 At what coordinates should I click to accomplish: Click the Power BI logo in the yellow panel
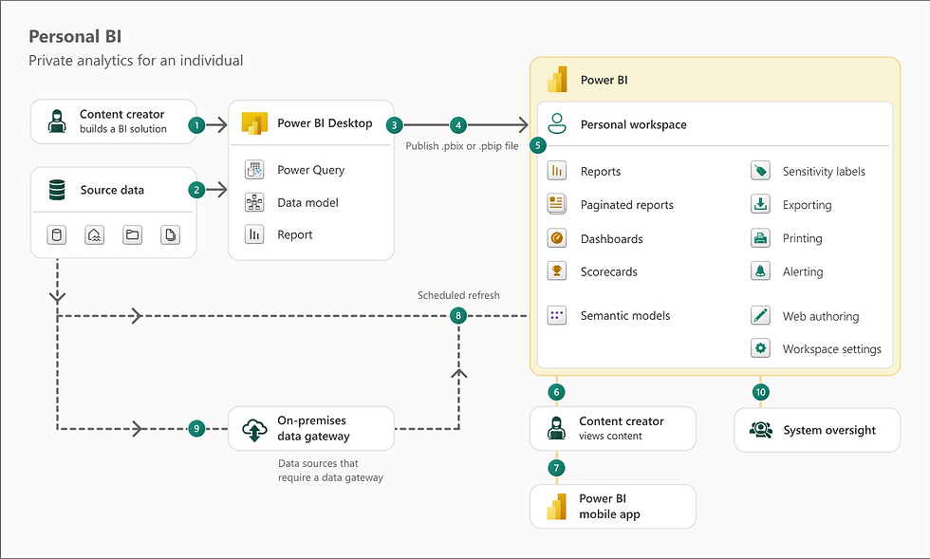[x=557, y=80]
